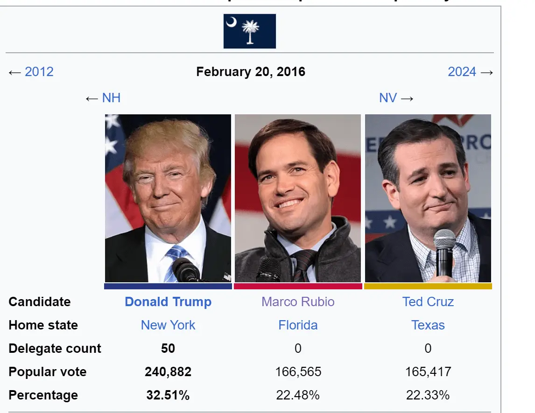
Task: Click the dark blue color bar
Action: [168, 286]
